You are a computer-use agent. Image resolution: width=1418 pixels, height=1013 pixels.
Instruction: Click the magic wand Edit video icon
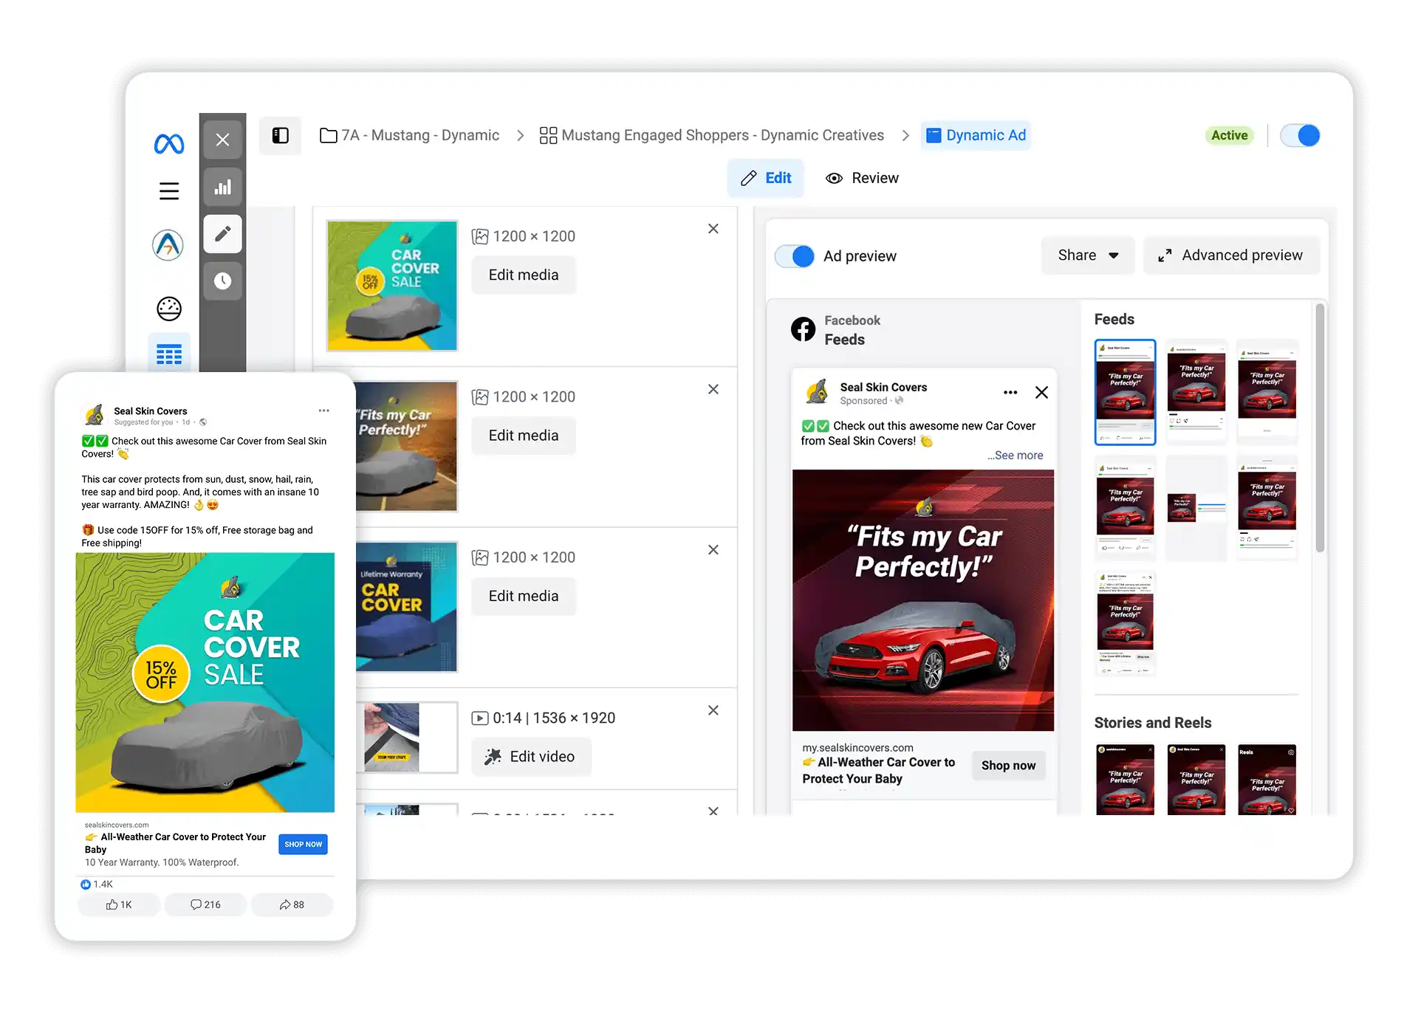(492, 756)
